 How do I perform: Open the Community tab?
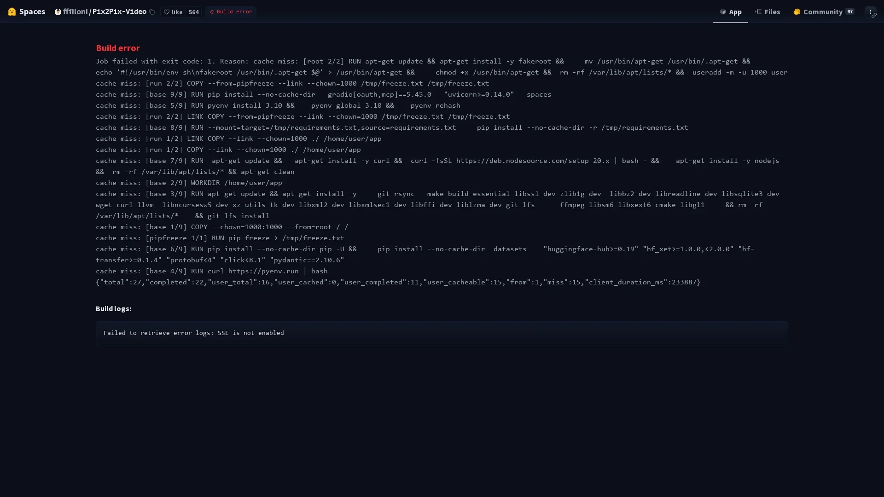click(x=824, y=12)
